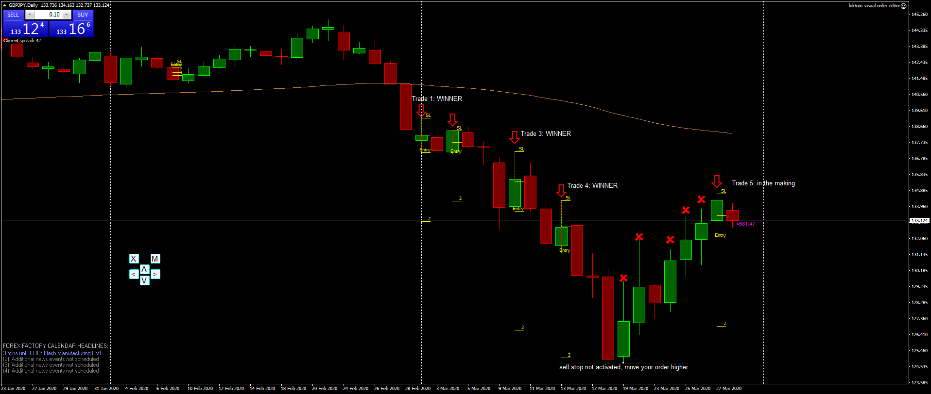Click the left arrow pad button
931x394 pixels.
[x=134, y=274]
